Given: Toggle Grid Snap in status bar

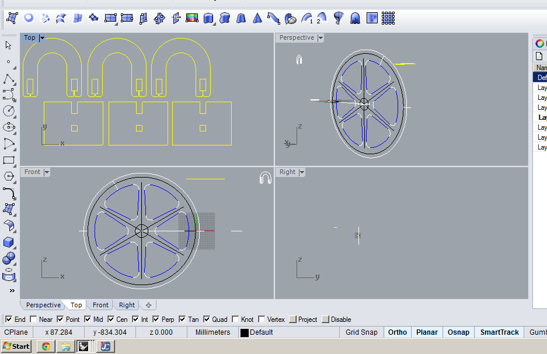Looking at the screenshot, I should pos(361,332).
